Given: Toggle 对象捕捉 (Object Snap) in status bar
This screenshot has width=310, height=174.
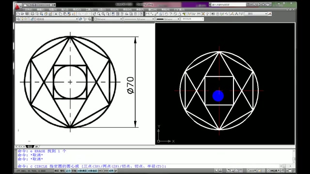Looking at the screenshot, I should pos(82,171).
